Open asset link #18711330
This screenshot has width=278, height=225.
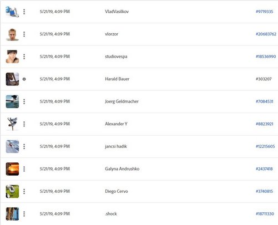[x=265, y=214]
